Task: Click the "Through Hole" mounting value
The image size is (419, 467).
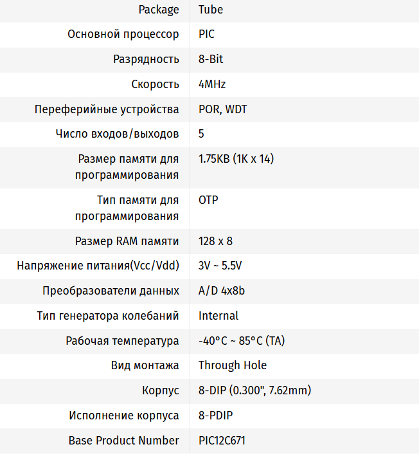Action: (233, 365)
